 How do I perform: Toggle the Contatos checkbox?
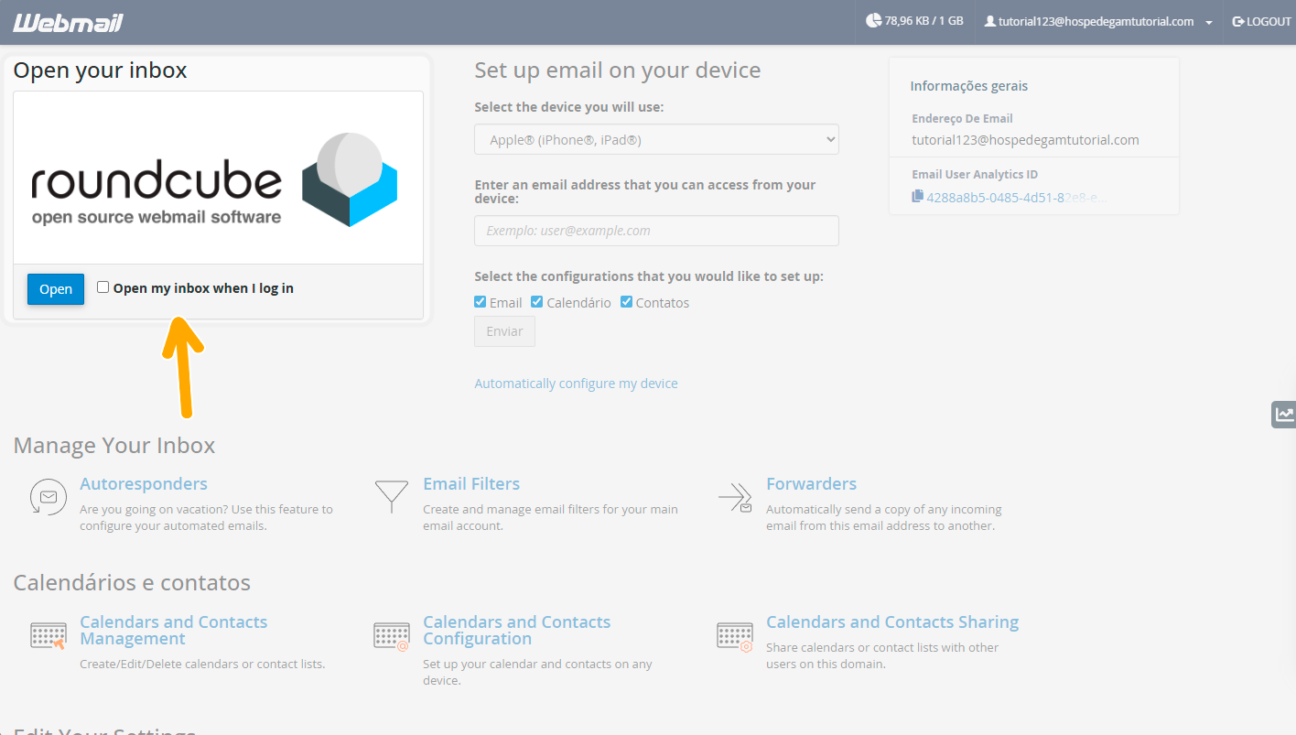click(627, 302)
